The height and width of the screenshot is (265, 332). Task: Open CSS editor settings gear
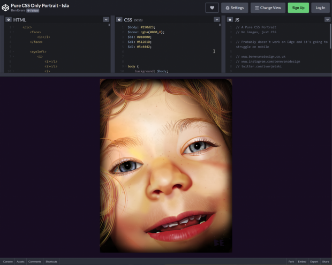pyautogui.click(x=119, y=20)
